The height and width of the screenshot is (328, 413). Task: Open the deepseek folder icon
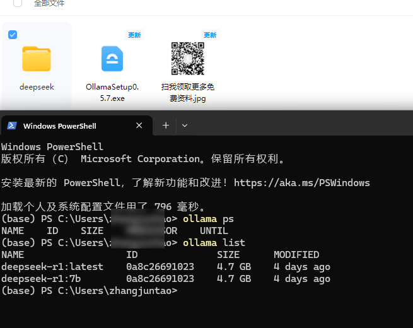point(37,59)
